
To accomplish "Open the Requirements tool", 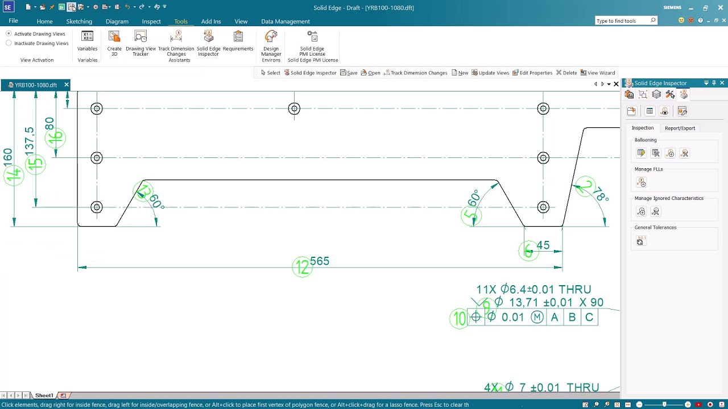I will tap(238, 41).
